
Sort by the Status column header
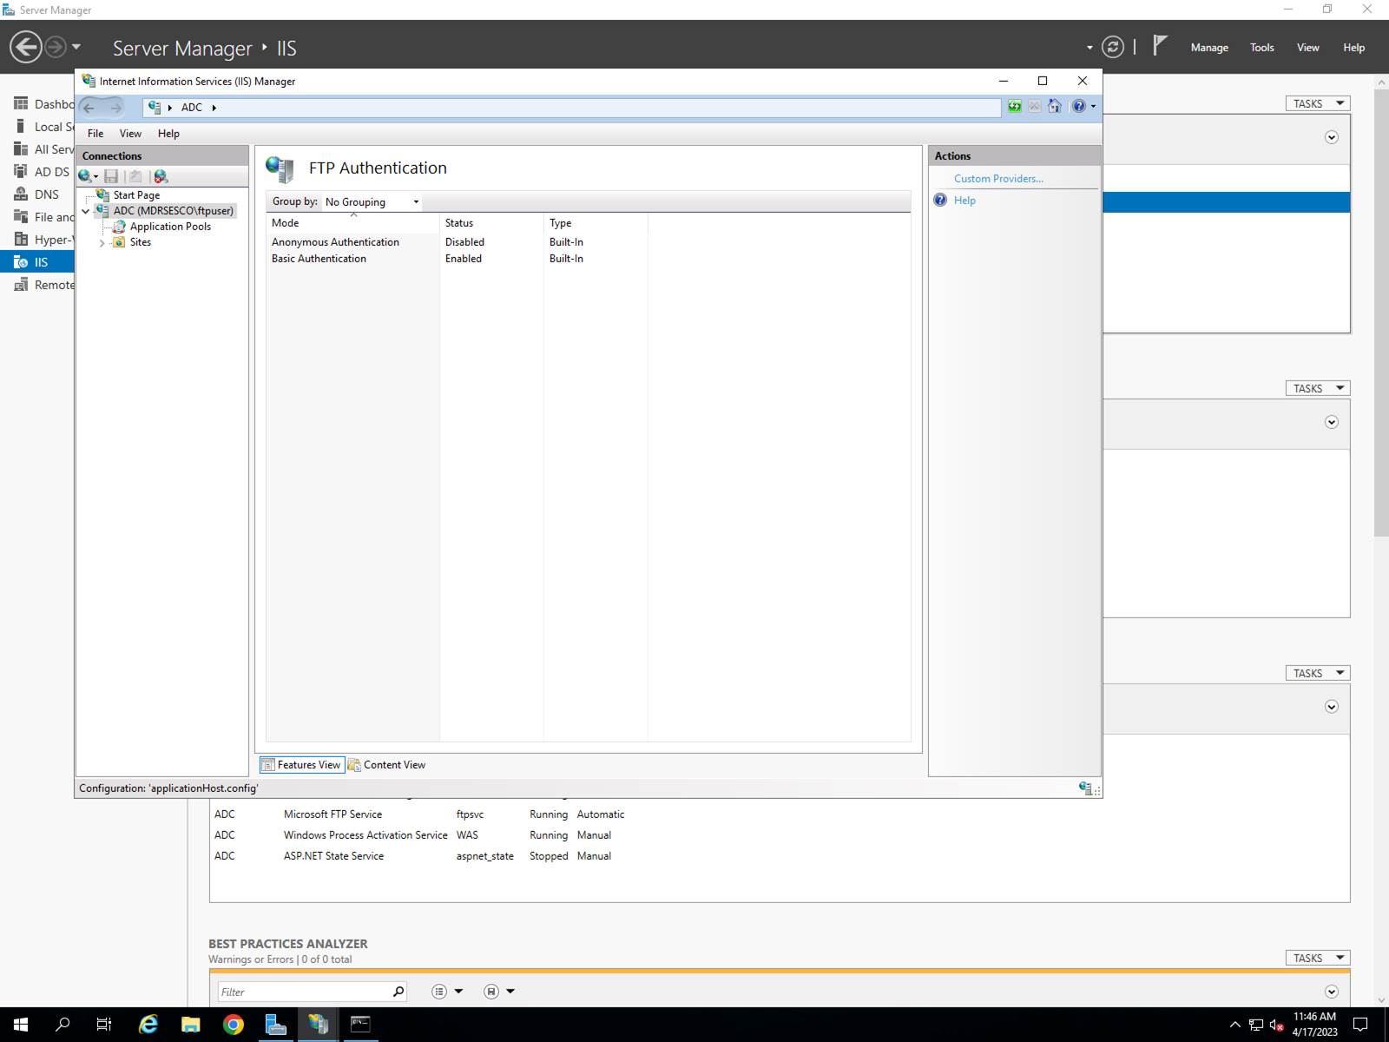tap(491, 223)
